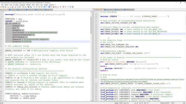This screenshot has height=104, width=186.
Task: Toggle Word Wrap toolbar icon
Action: [x=44, y=7]
